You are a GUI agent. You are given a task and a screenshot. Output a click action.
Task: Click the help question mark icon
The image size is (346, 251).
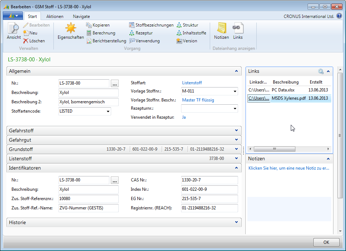click(x=339, y=16)
